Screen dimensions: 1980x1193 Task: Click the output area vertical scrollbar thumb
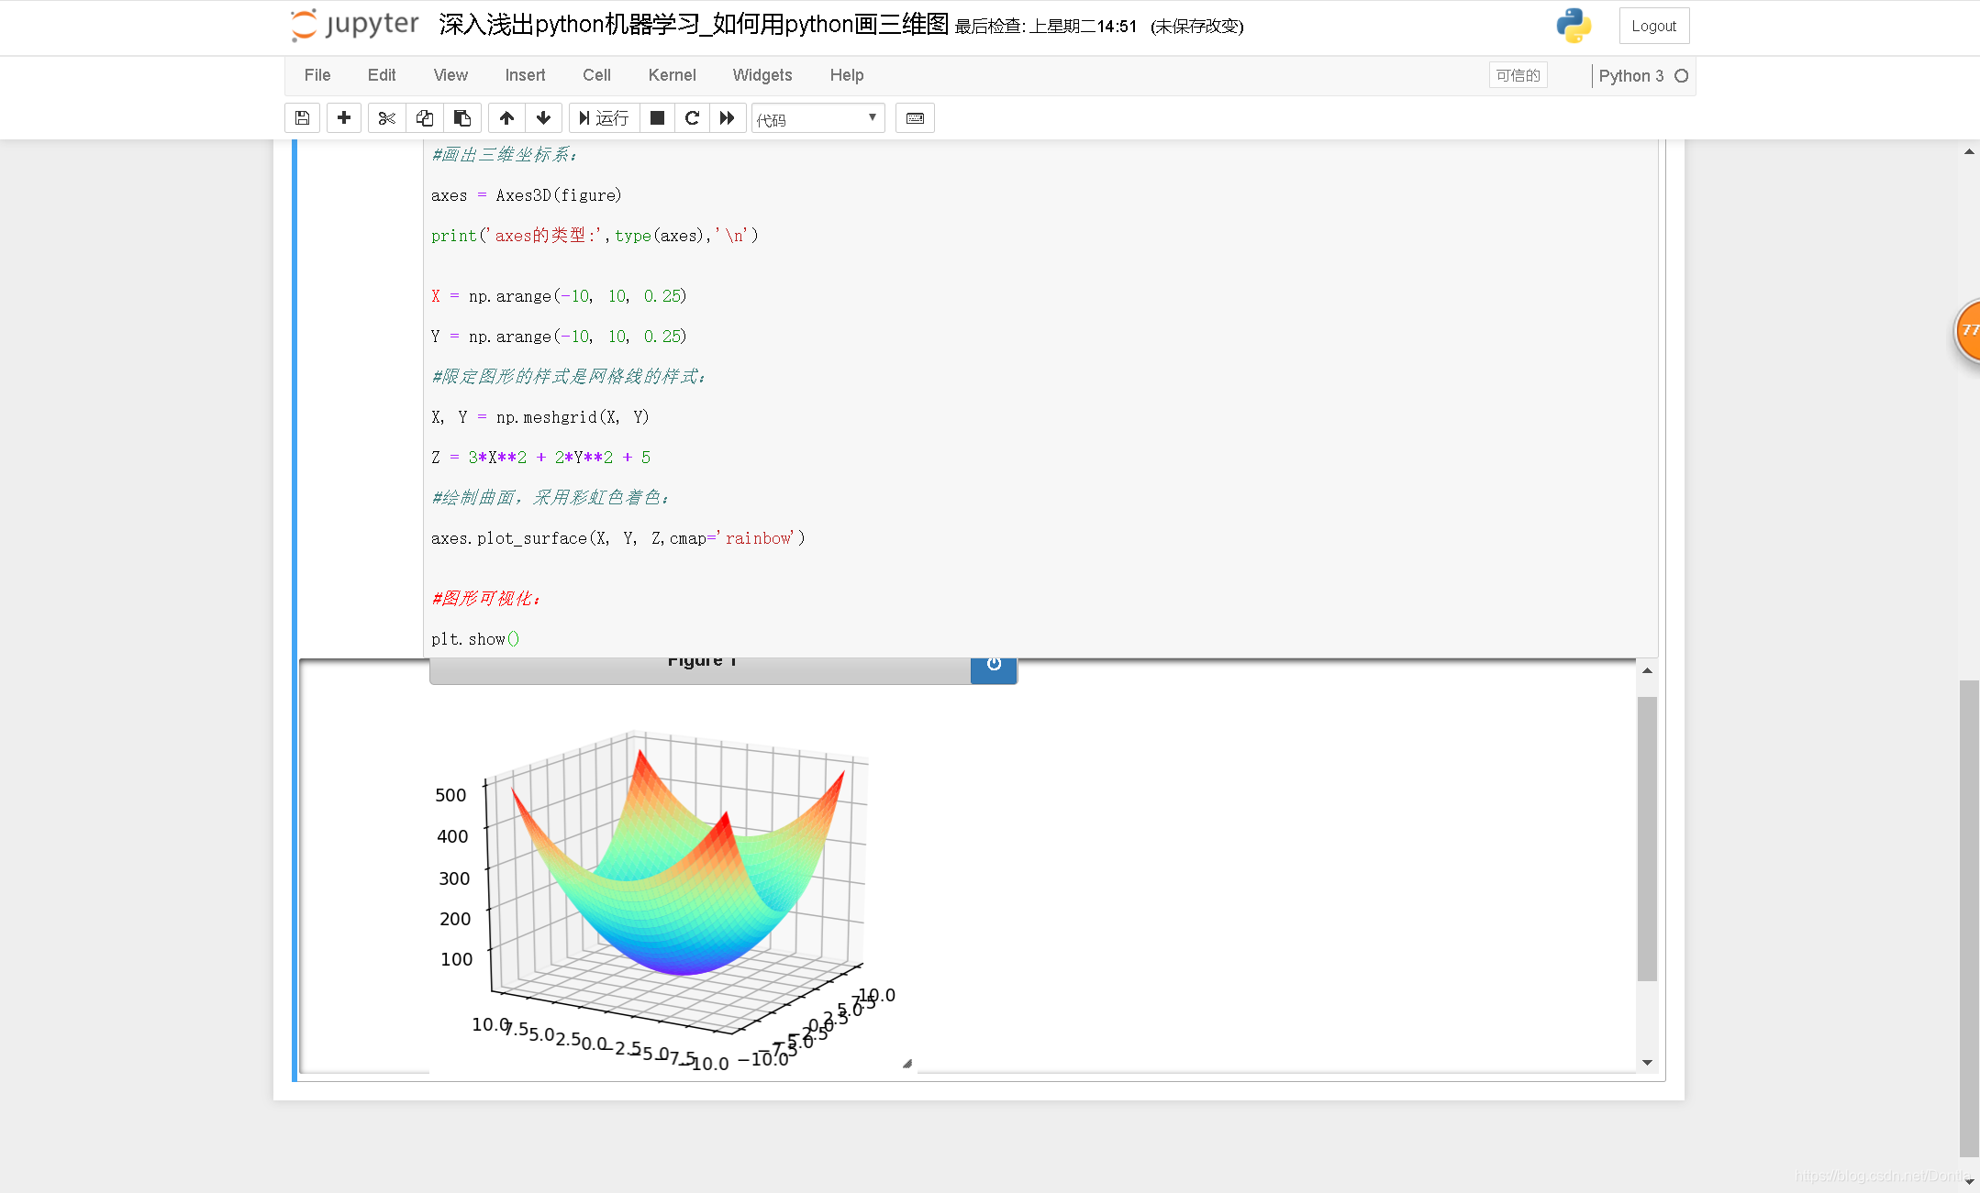[x=1647, y=839]
